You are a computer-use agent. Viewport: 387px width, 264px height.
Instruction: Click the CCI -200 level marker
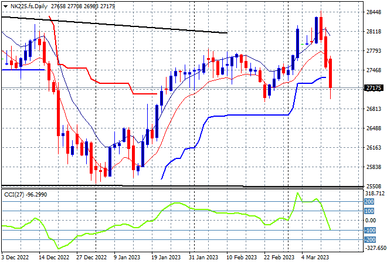coord(370,239)
